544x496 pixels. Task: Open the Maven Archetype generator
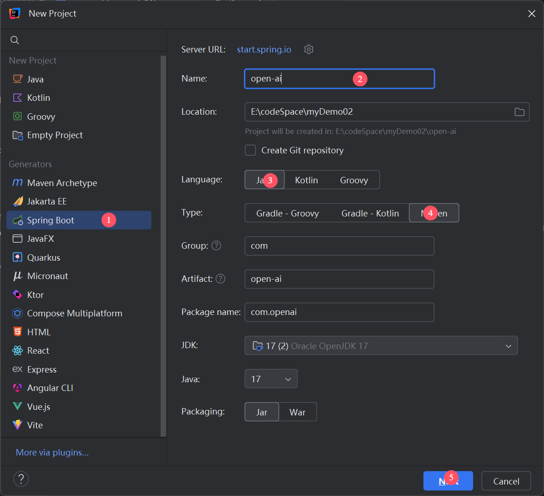click(x=62, y=183)
